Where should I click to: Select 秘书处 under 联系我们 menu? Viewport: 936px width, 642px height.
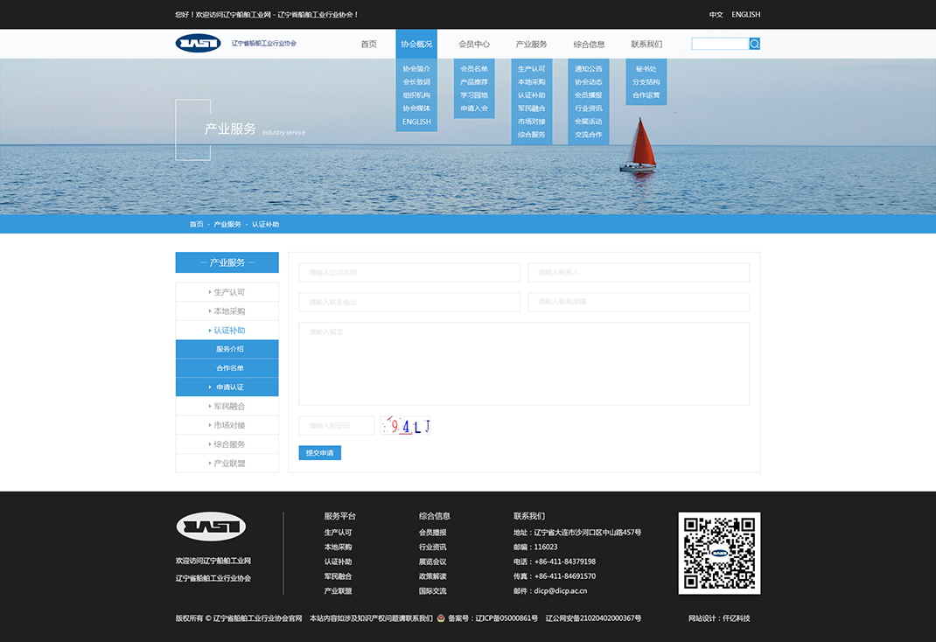pos(646,69)
